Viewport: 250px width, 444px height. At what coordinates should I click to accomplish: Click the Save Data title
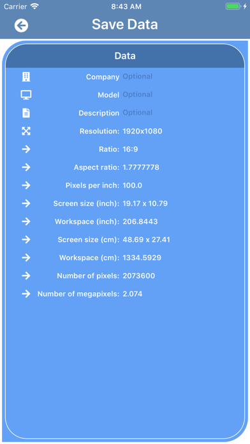point(125,24)
